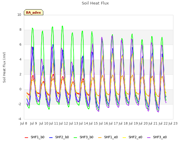The image size is (191, 143).
Task: Click the y-axis value 8
Action: (20, 30)
